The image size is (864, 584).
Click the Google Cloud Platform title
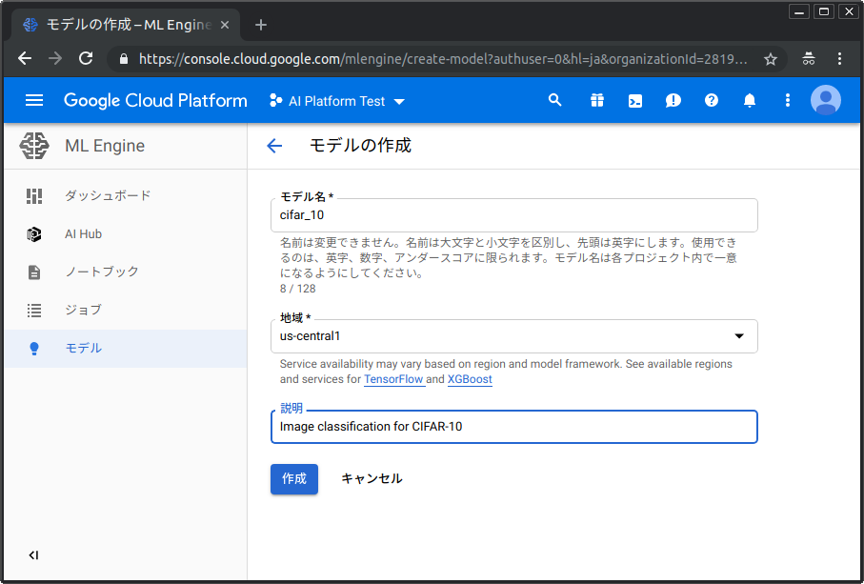point(155,101)
